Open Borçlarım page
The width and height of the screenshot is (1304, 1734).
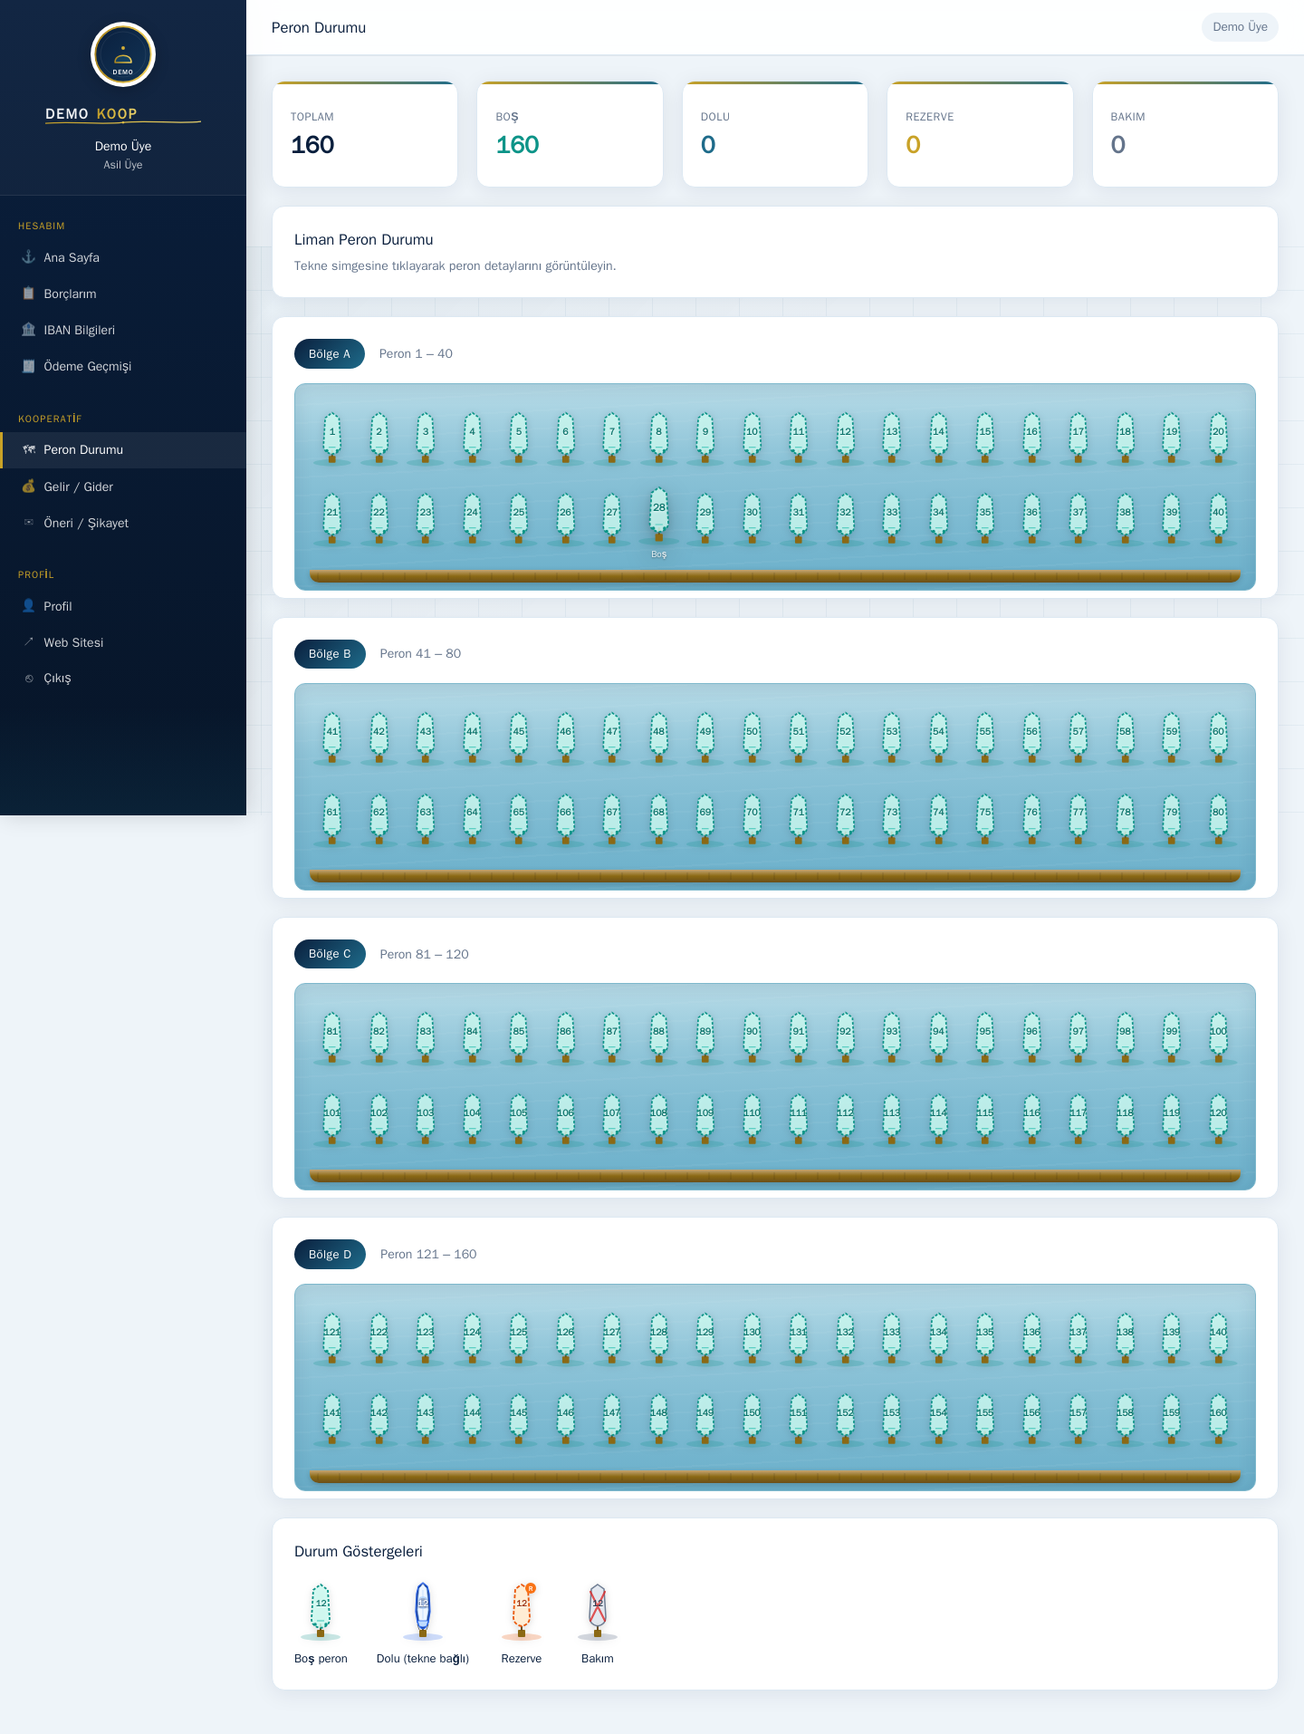coord(123,294)
